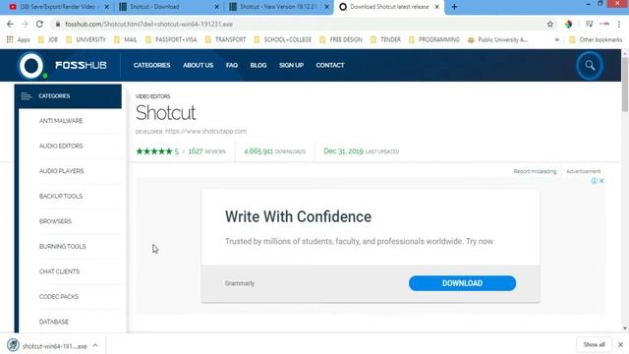Open the 1627 reviews link
Image resolution: width=629 pixels, height=354 pixels.
tap(206, 151)
